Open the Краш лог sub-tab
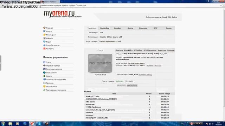 pos(162,50)
